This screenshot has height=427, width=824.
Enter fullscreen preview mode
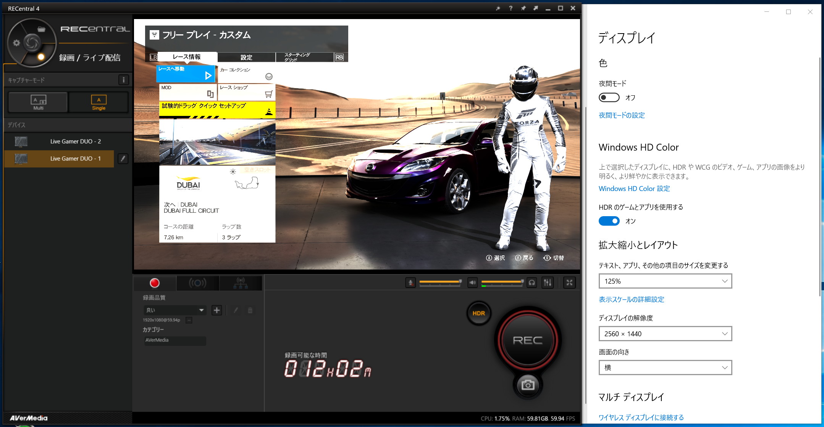[569, 283]
